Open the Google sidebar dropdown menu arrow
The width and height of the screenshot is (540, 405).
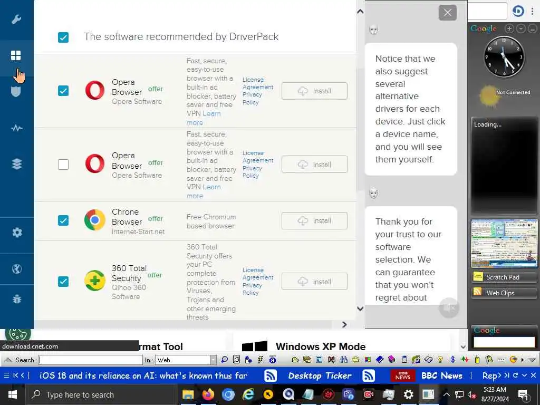tap(521, 29)
